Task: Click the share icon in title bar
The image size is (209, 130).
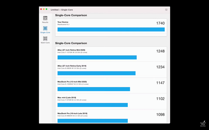Action: 166,10
